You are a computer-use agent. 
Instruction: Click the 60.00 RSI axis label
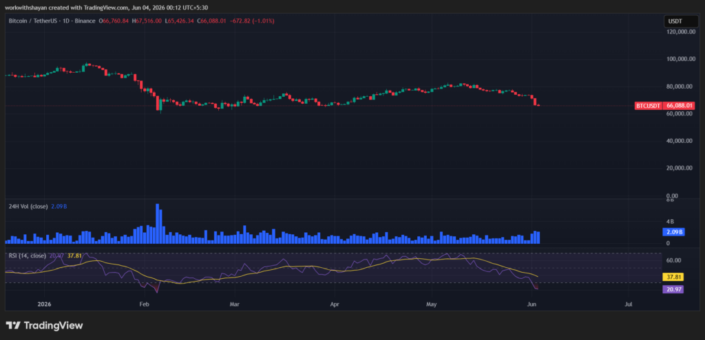coord(674,260)
